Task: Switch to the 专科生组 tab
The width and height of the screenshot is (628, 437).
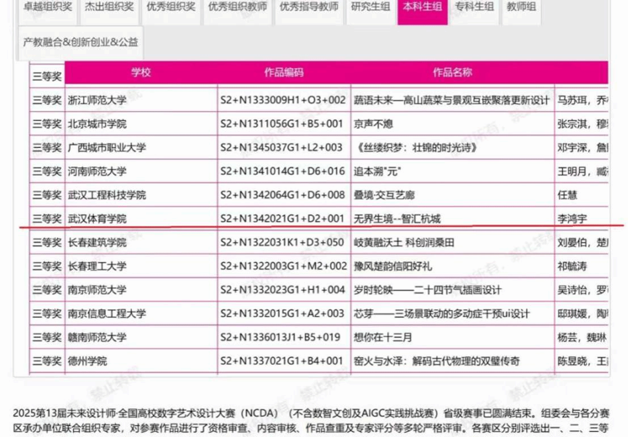Action: tap(474, 7)
